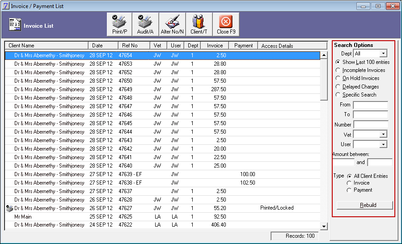
Task: Click the Print/P toolbar button
Action: [x=119, y=24]
